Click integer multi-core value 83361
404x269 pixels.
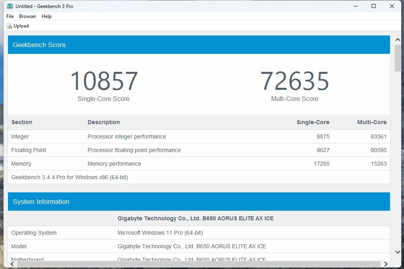378,136
